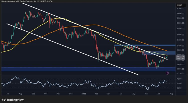Click the 1,640.00 price axis label

(x=180, y=65)
